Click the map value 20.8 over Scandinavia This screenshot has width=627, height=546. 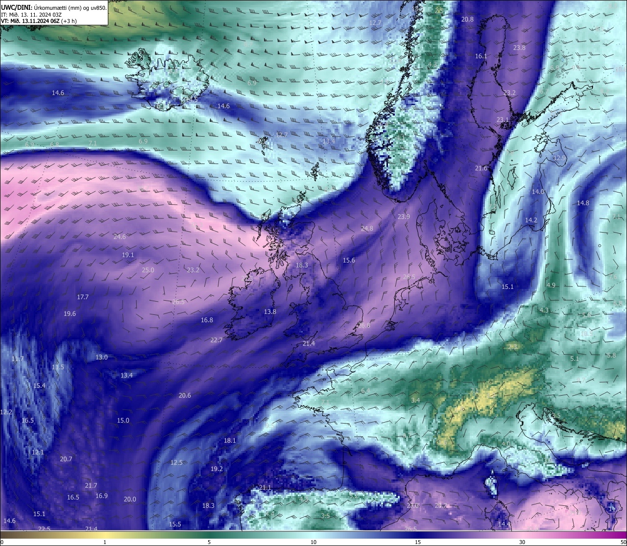click(468, 20)
